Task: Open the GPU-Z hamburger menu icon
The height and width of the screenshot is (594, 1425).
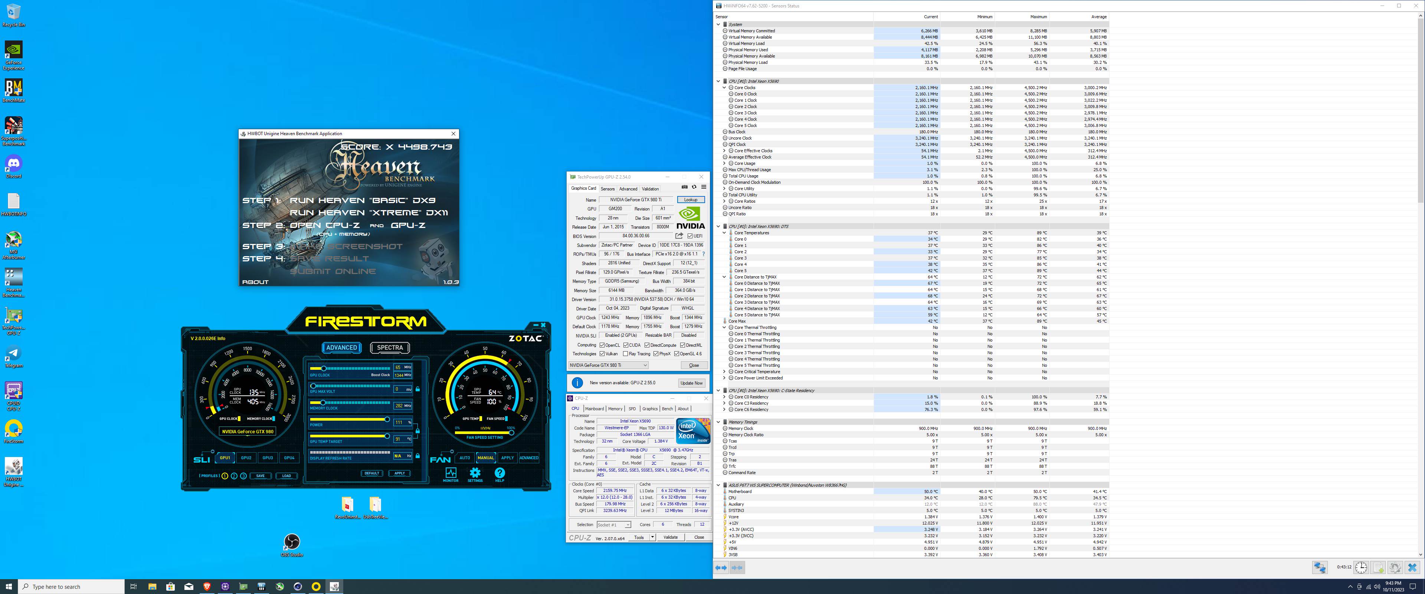Action: [x=704, y=187]
